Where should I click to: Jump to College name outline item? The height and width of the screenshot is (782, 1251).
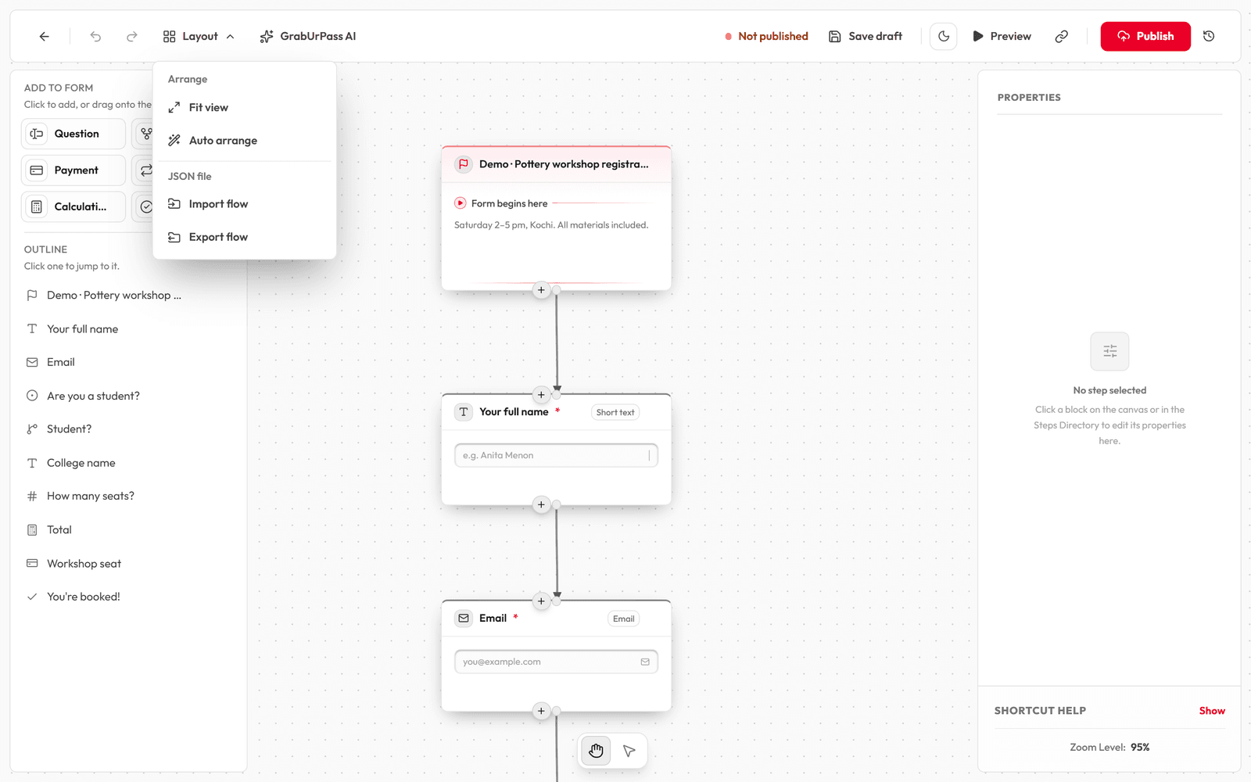pyautogui.click(x=128, y=463)
